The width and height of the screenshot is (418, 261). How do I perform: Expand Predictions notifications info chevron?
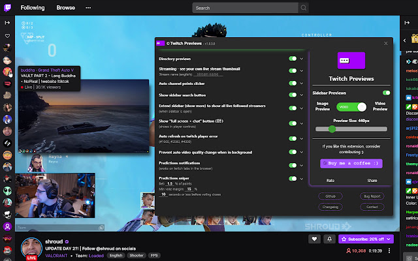coord(302,166)
